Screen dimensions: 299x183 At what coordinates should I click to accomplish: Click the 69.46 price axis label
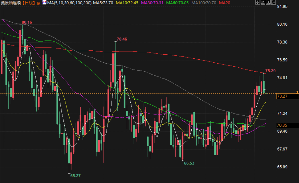[x=282, y=131]
